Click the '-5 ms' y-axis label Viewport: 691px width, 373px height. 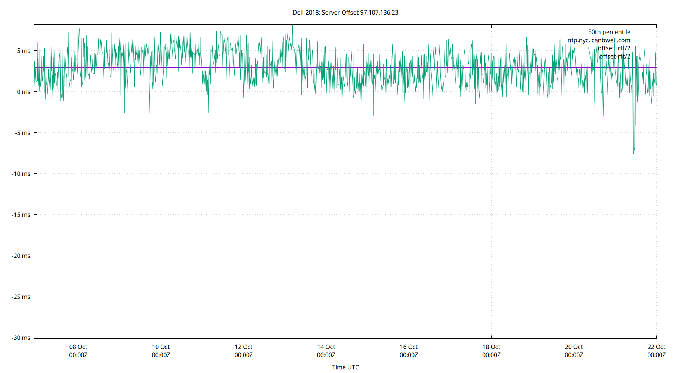coord(23,133)
